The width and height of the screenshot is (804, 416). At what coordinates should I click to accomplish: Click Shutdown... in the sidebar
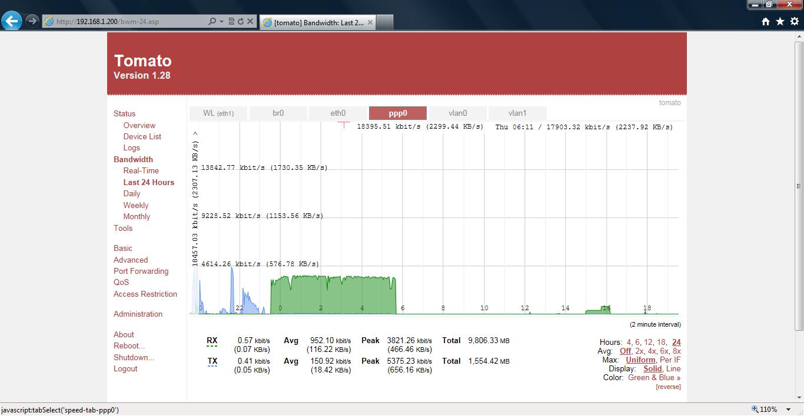134,357
